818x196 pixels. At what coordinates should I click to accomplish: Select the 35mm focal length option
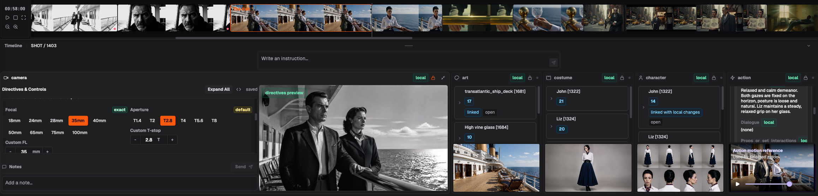coord(78,121)
